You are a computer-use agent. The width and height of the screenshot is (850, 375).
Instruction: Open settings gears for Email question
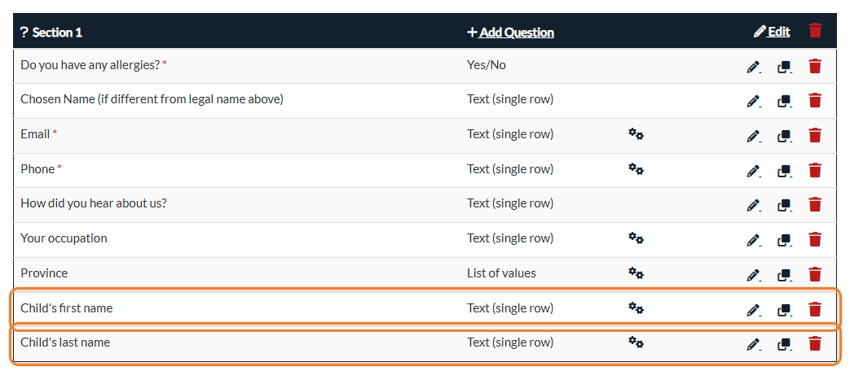tap(636, 134)
